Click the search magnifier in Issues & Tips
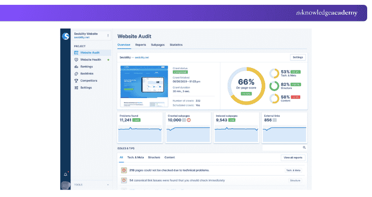The image size is (372, 197). pos(304,148)
